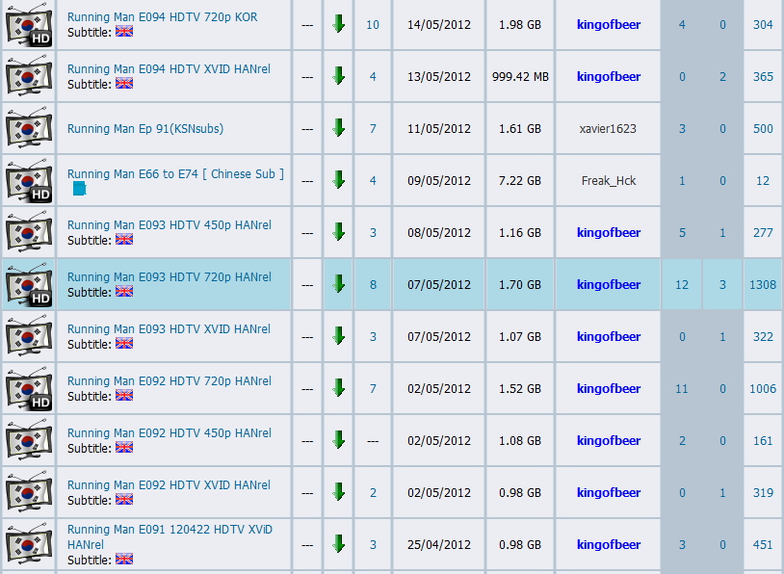This screenshot has height=574, width=784.
Task: Click TV category icon for E093 HDTV 450p HANrel
Action: tap(28, 232)
